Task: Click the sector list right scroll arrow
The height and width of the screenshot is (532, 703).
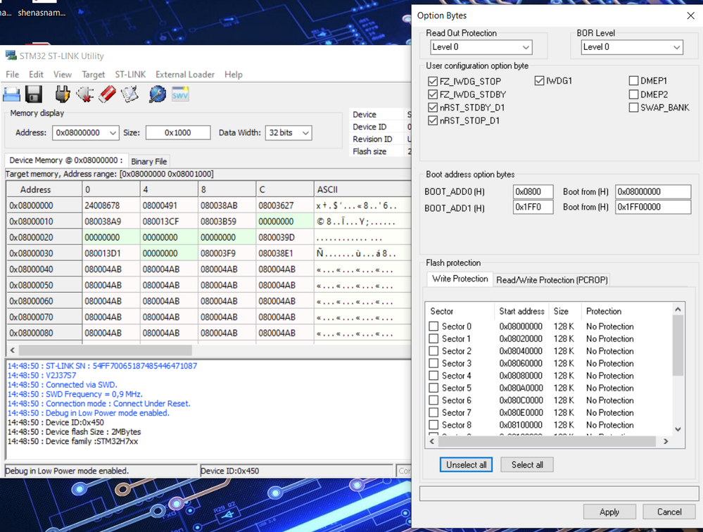Action: [x=666, y=441]
